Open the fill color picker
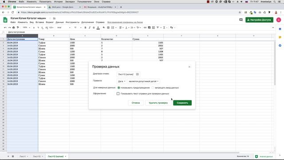This screenshot has height=160, width=284. tap(104, 28)
